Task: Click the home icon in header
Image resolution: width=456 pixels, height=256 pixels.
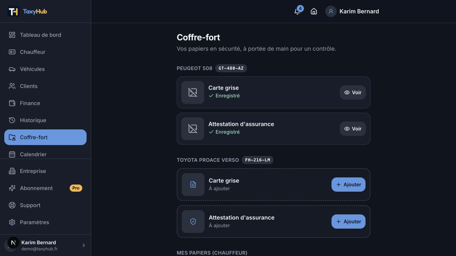Action: 314,11
